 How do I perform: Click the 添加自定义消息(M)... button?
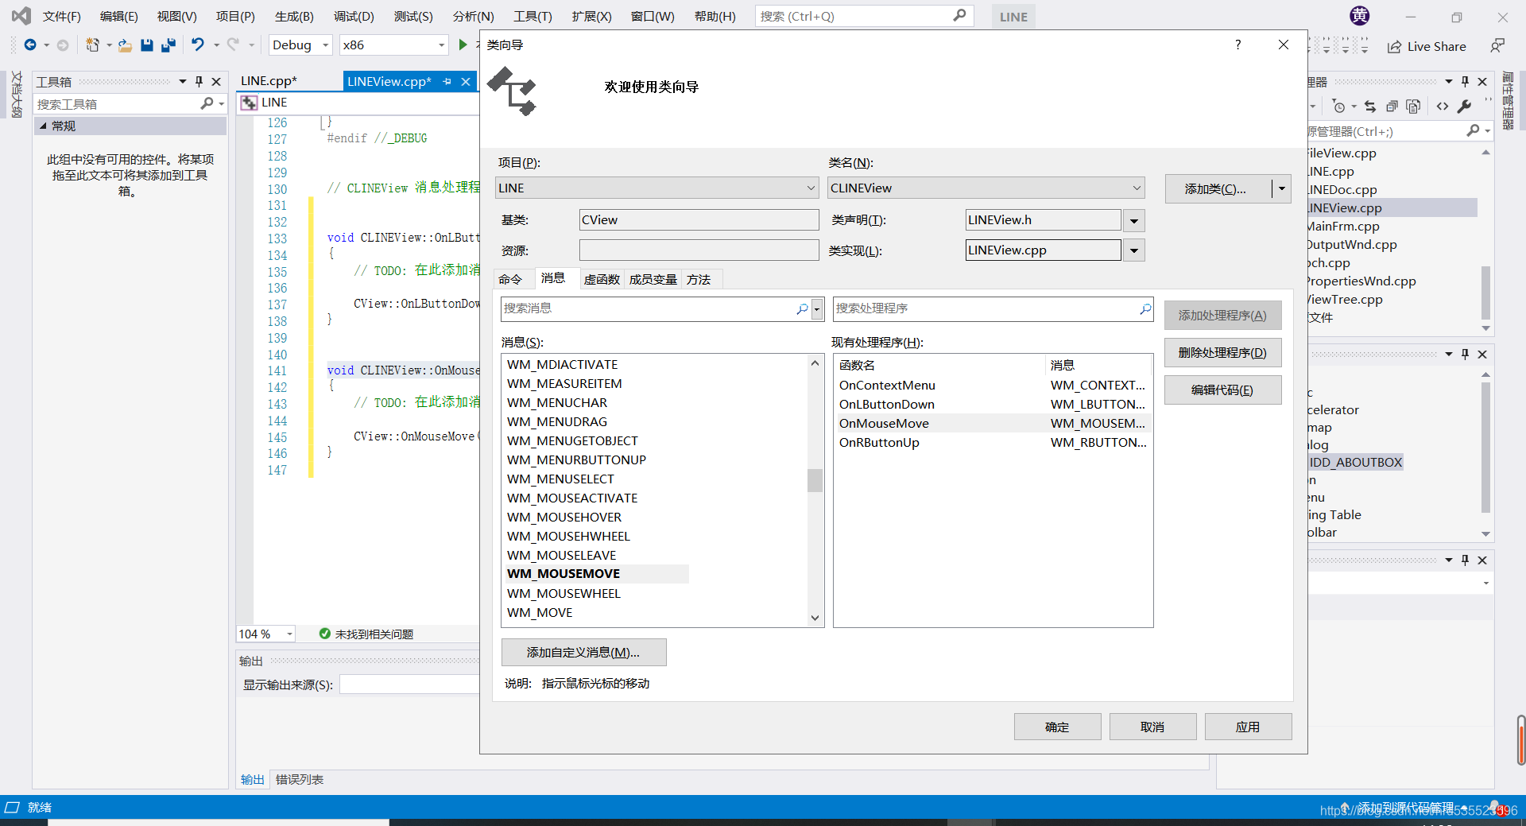(583, 652)
